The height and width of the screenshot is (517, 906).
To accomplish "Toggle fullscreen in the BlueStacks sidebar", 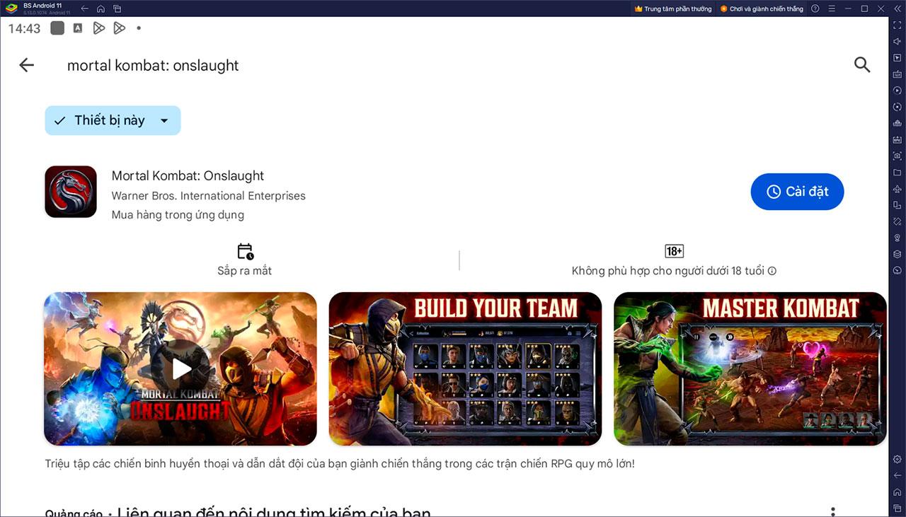I will pos(897,25).
